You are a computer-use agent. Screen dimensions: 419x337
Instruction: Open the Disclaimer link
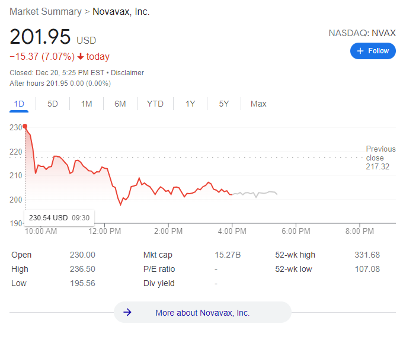127,73
